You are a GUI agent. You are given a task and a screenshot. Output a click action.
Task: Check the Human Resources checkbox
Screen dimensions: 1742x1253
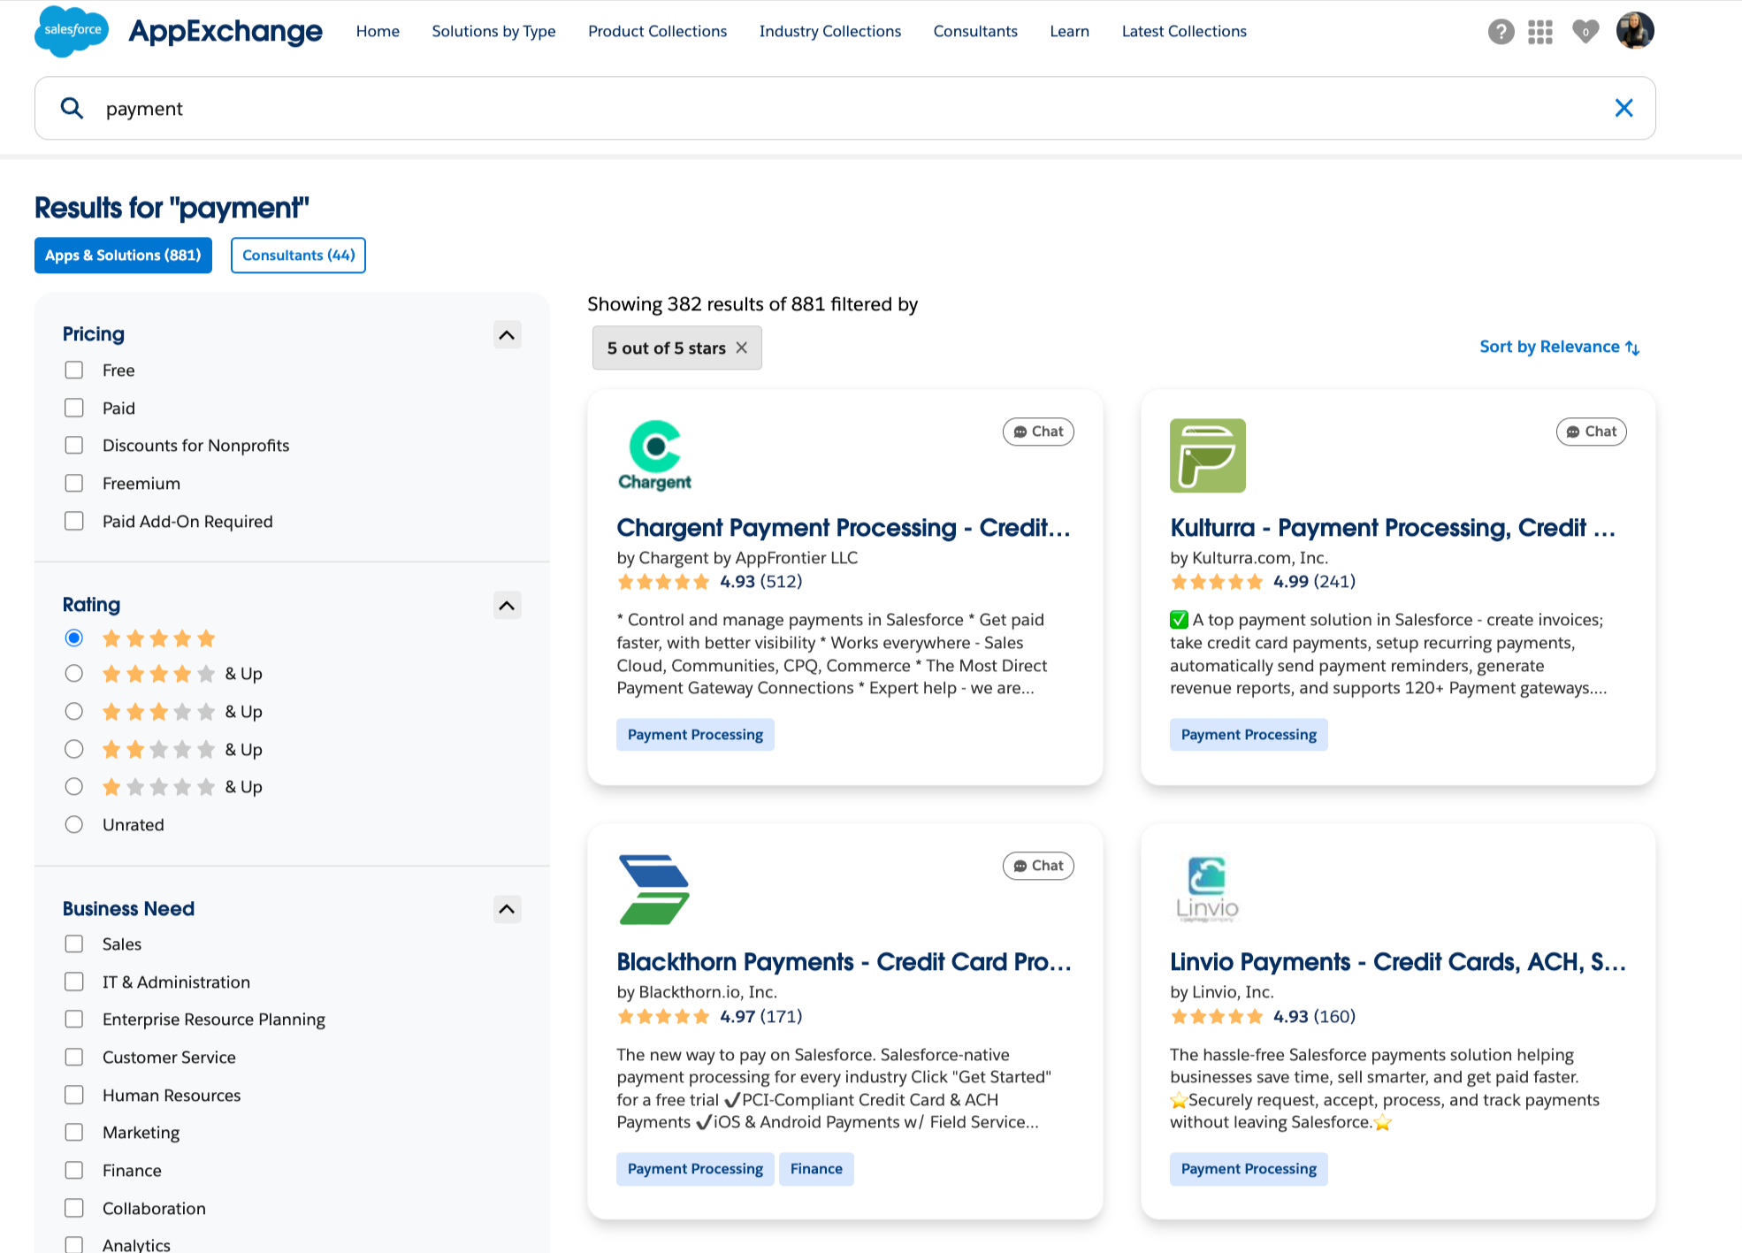point(74,1095)
